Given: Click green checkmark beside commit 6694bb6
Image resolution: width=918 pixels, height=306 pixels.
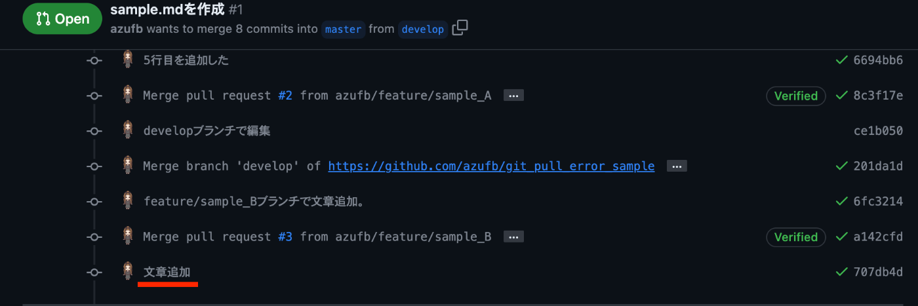Looking at the screenshot, I should point(842,60).
